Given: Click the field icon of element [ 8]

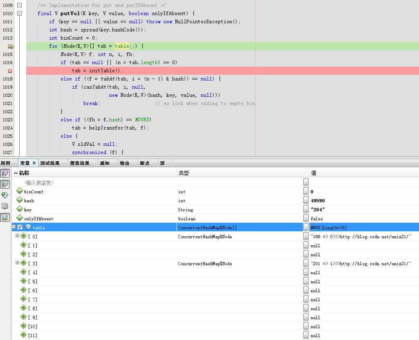Looking at the screenshot, I should pos(24,308).
